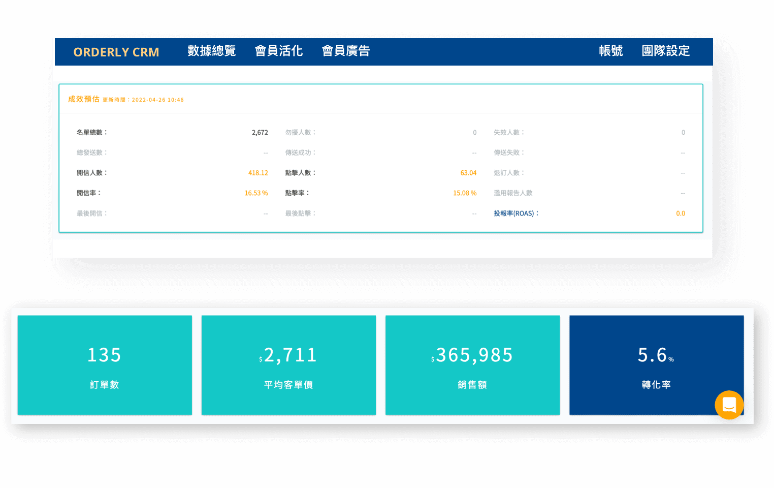Open 團隊設定 team settings
The image size is (774, 488).
coord(666,51)
